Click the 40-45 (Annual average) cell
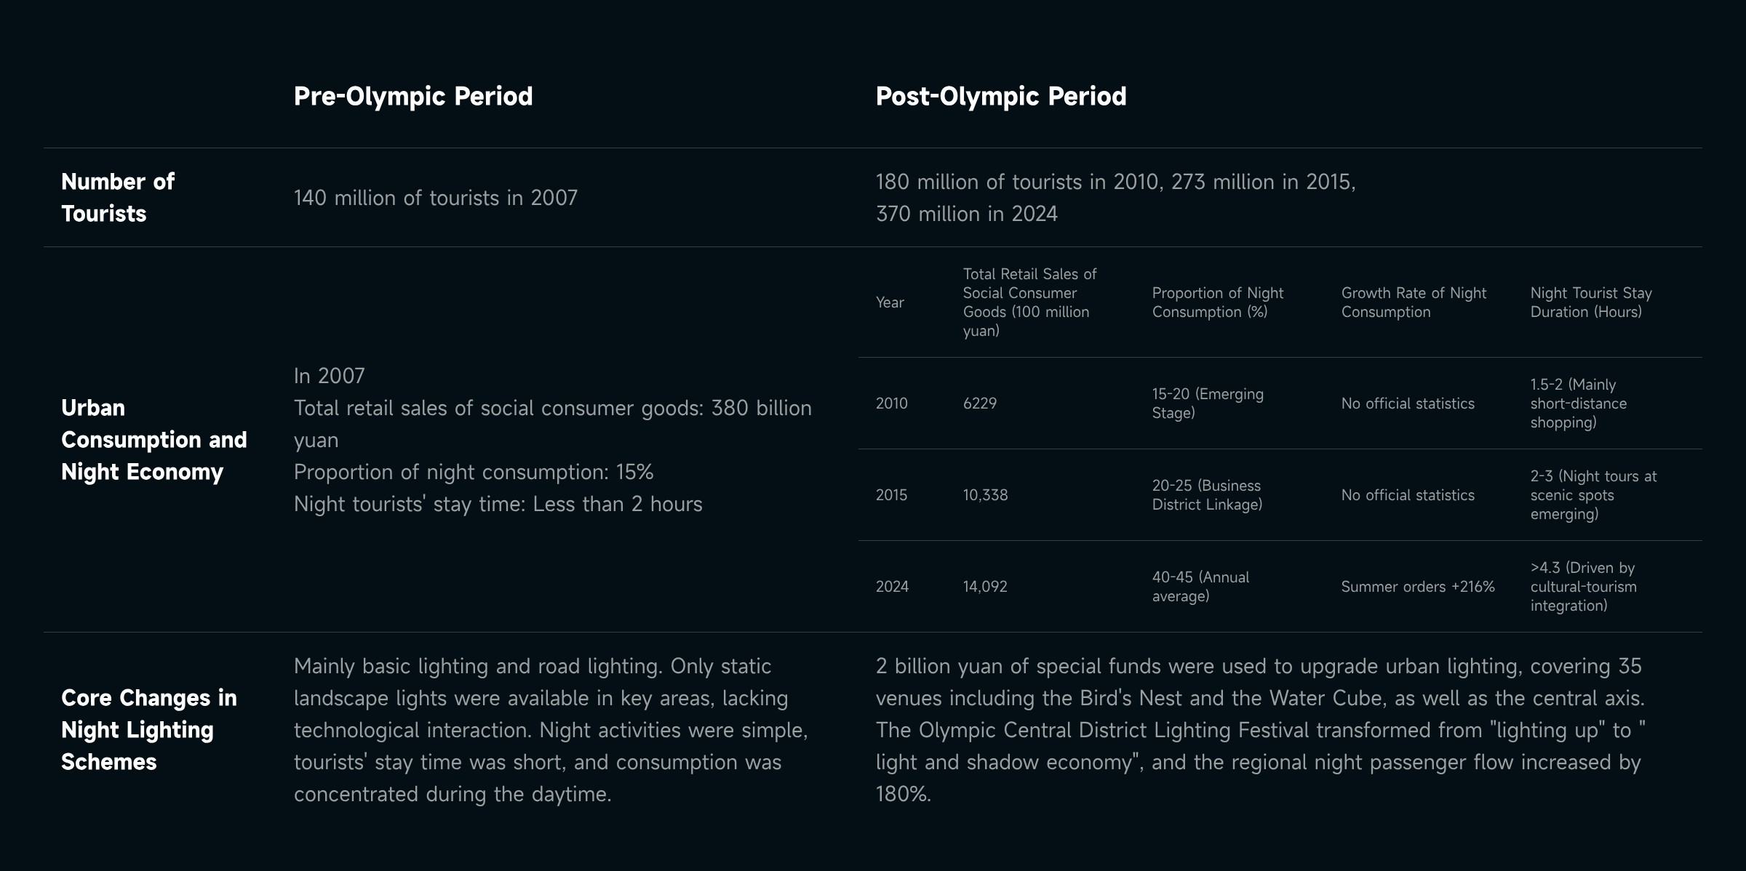 point(1200,587)
